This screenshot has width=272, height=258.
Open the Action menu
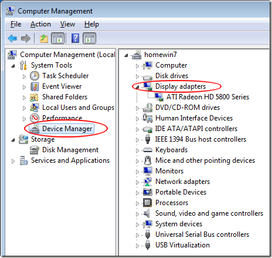pyautogui.click(x=40, y=24)
